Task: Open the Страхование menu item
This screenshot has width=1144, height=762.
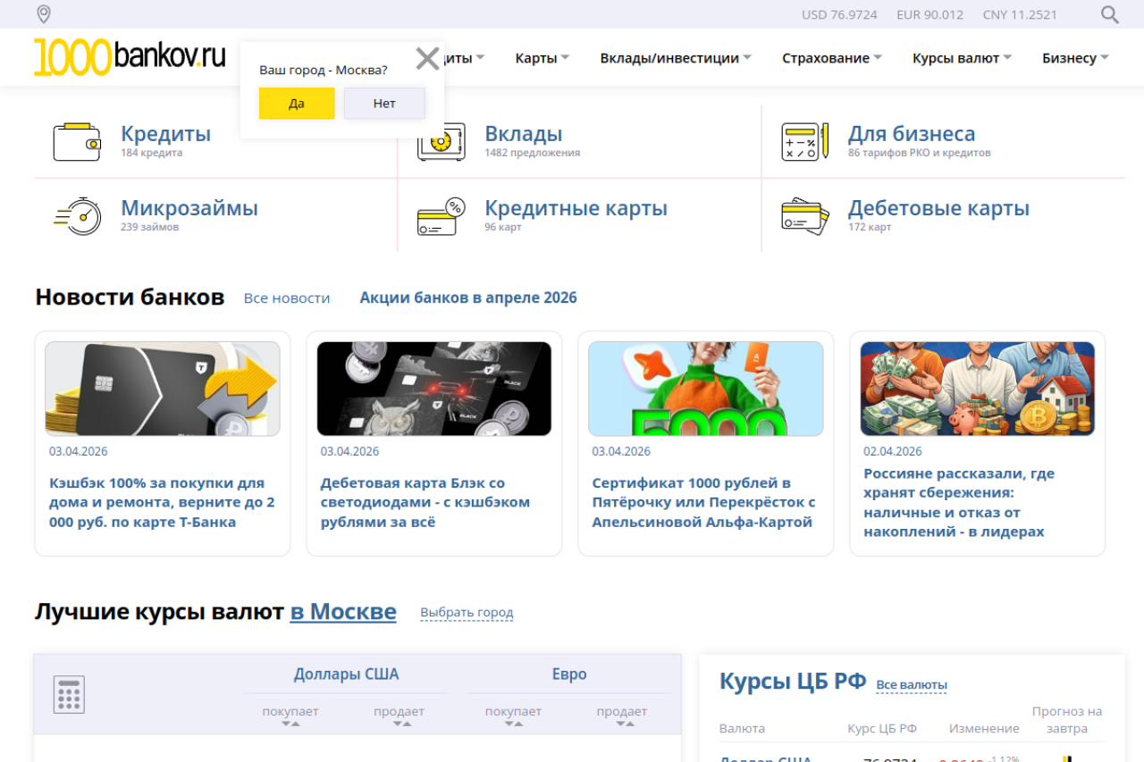Action: (x=831, y=58)
